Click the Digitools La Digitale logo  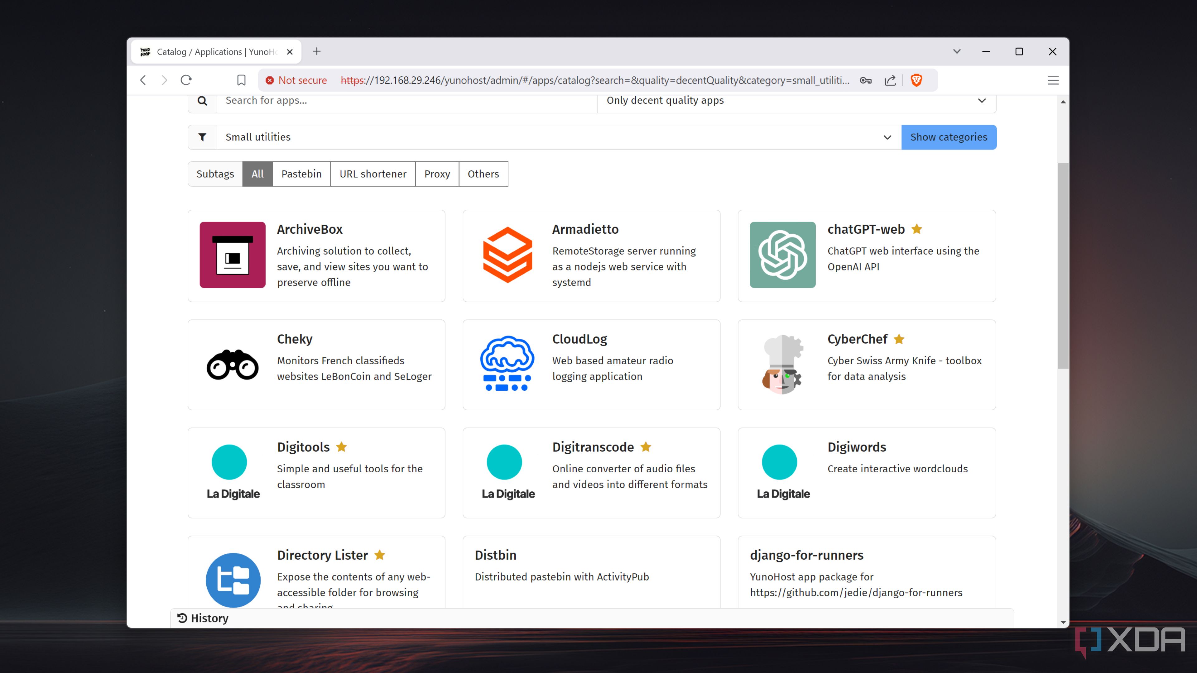(233, 472)
